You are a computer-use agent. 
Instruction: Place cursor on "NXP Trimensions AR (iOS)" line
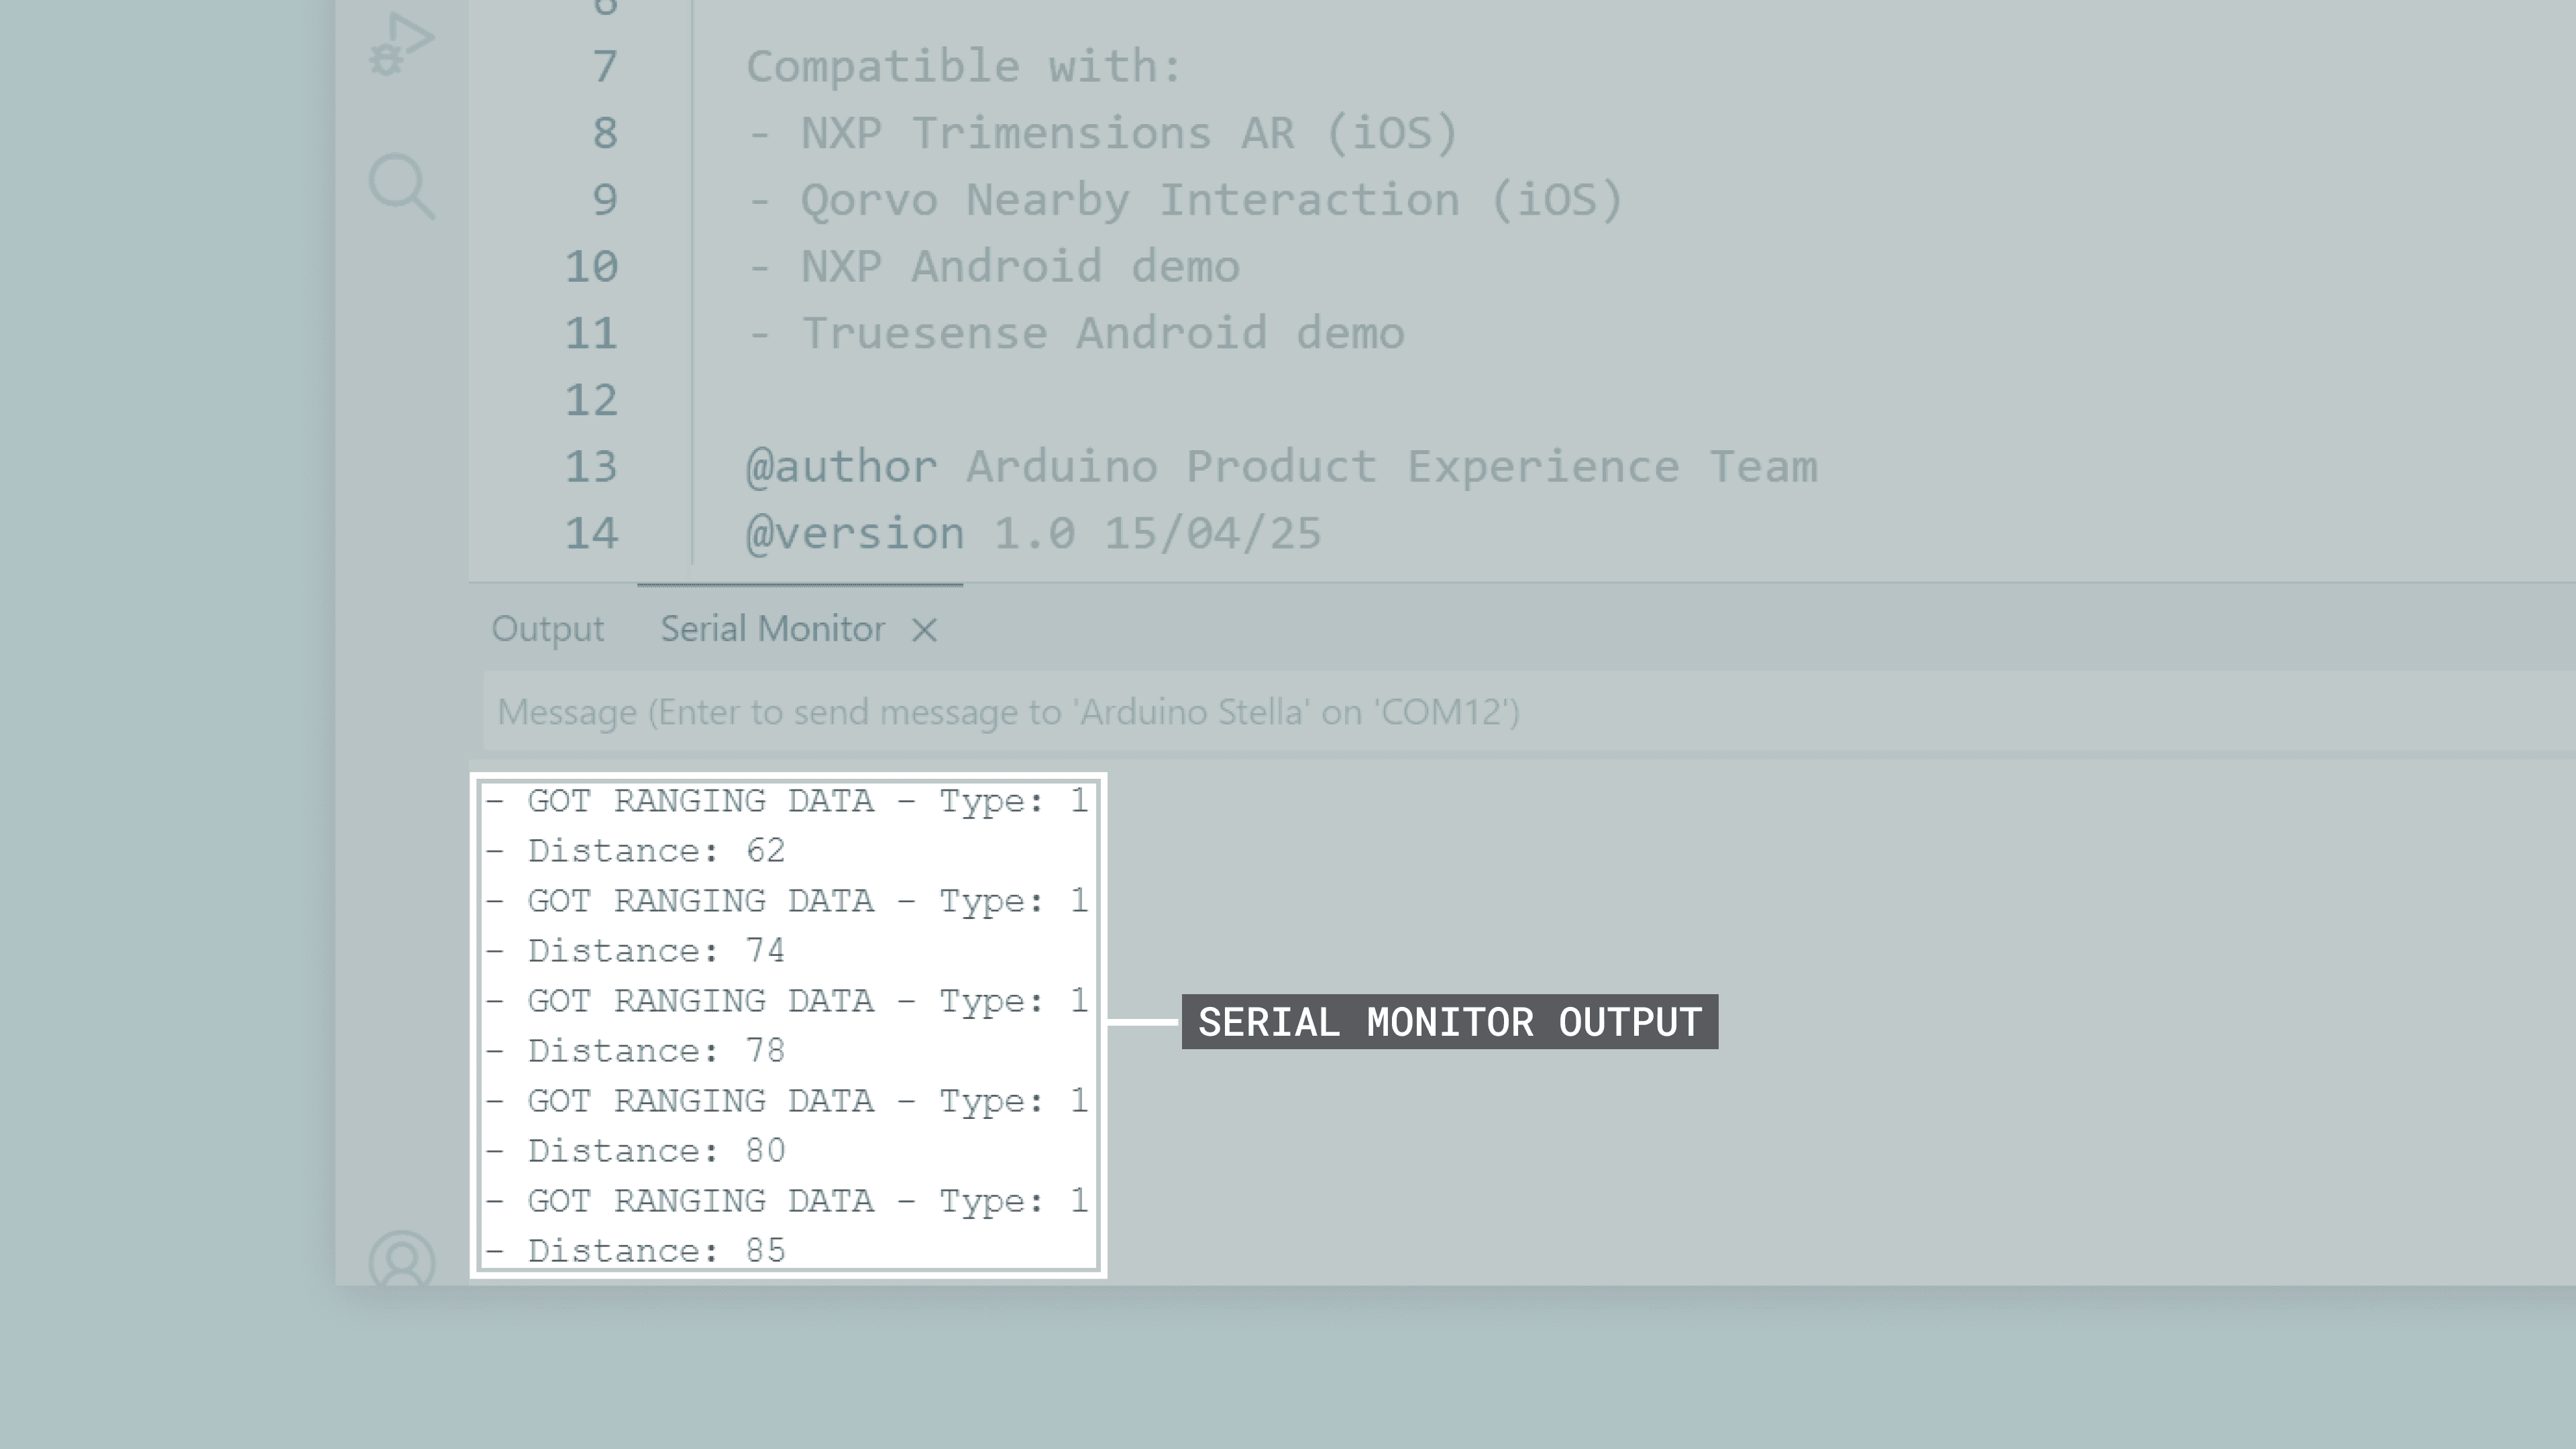click(1130, 133)
